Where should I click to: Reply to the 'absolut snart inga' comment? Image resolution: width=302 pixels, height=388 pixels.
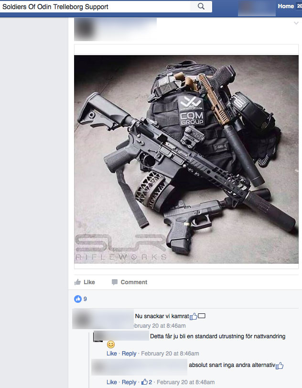tap(129, 382)
